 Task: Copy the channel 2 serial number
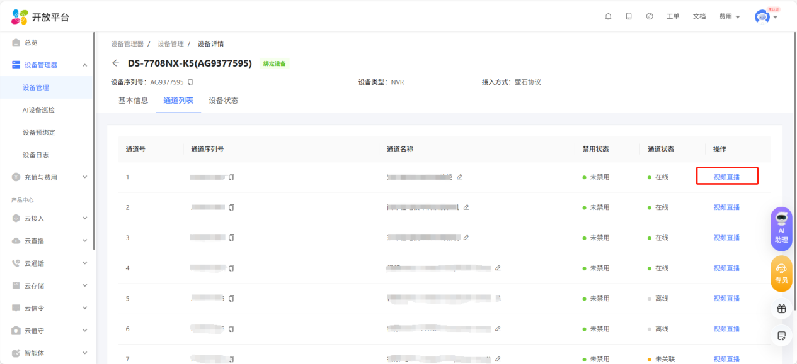[x=231, y=207]
